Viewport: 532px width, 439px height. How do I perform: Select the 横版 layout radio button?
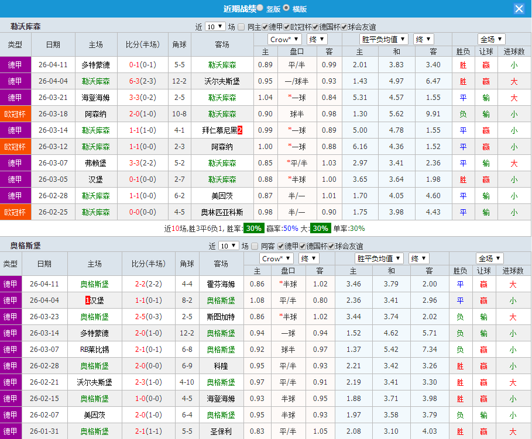click(287, 9)
